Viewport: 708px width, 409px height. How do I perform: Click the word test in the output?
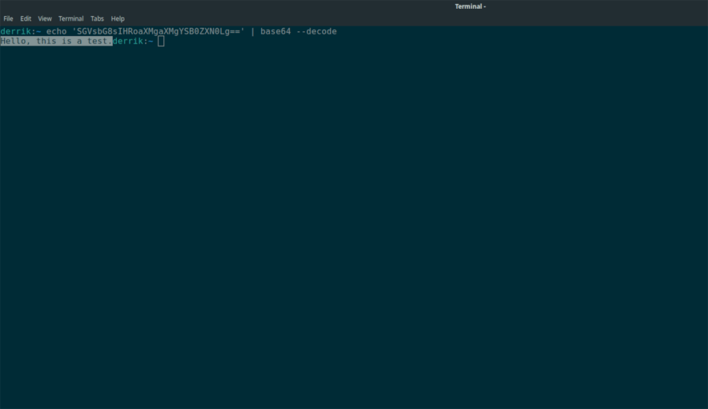click(97, 41)
